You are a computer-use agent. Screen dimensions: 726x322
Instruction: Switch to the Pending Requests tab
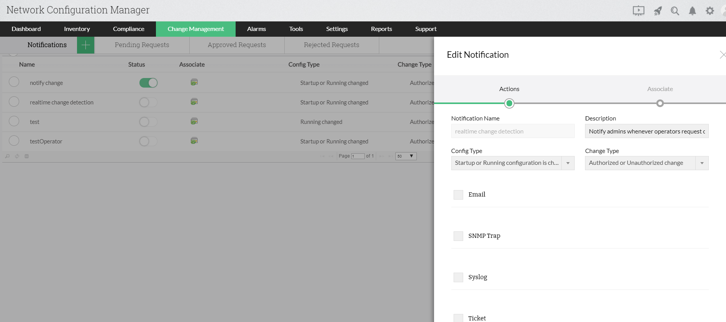[142, 45]
